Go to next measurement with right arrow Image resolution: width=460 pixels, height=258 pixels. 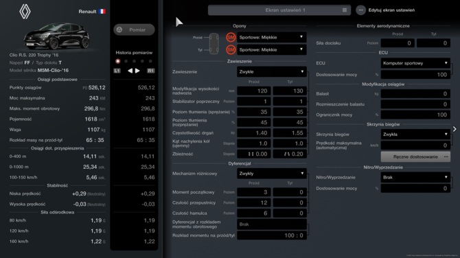pyautogui.click(x=137, y=71)
